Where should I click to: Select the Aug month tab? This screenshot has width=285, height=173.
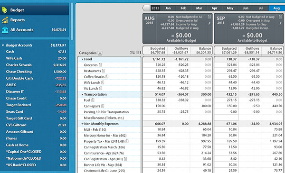coord(276,8)
